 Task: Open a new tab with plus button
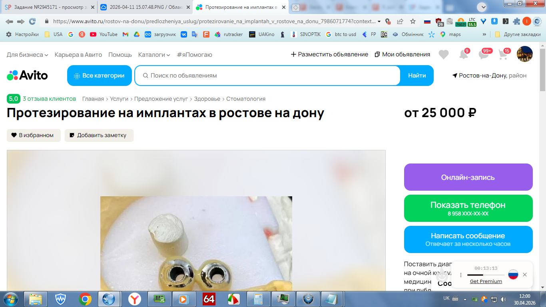click(x=296, y=7)
